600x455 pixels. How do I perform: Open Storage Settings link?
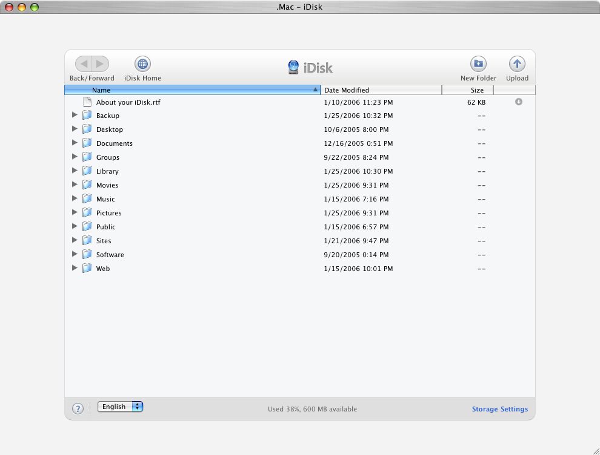[x=500, y=409]
